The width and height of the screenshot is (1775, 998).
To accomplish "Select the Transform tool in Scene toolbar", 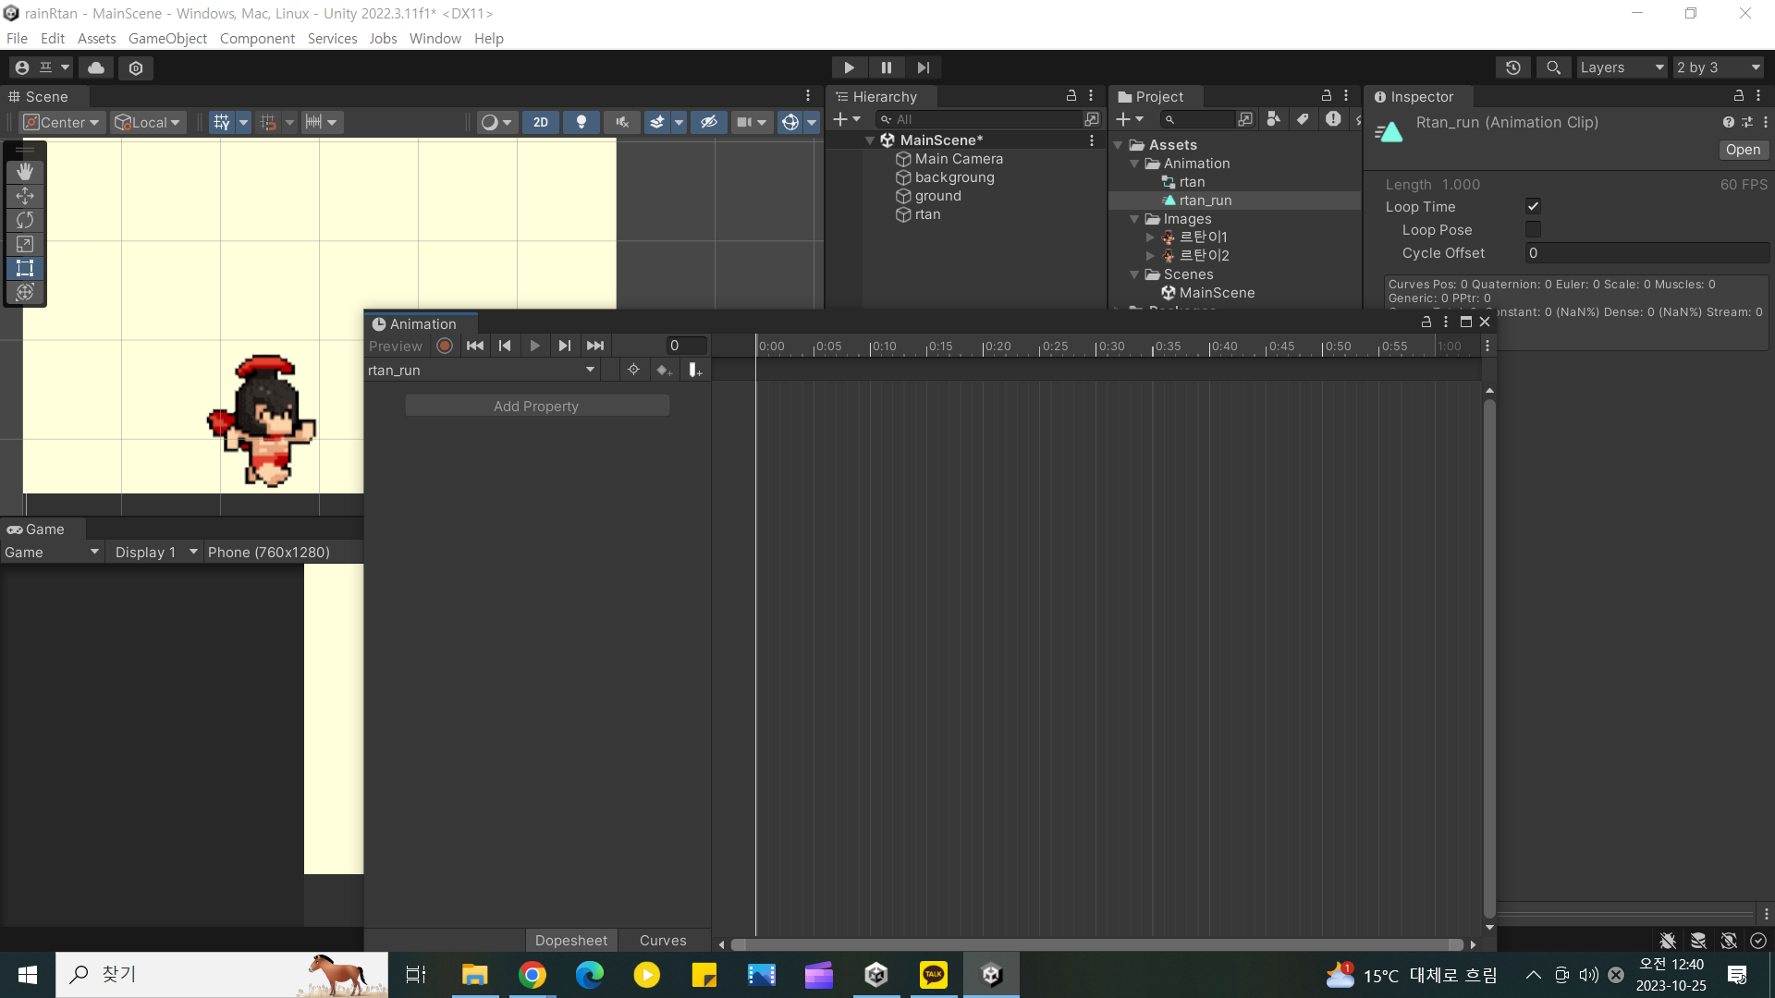I will pos(25,292).
